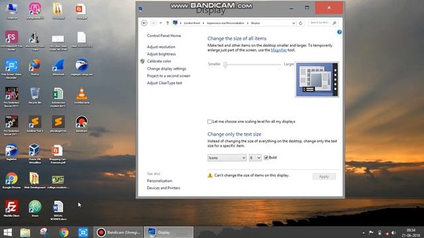This screenshot has height=238, width=424.
Task: Open Control Panel Home link
Action: [x=164, y=36]
